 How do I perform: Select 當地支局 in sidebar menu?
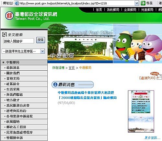click(24, 78)
